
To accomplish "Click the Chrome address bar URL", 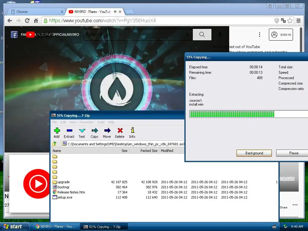I will point(102,21).
